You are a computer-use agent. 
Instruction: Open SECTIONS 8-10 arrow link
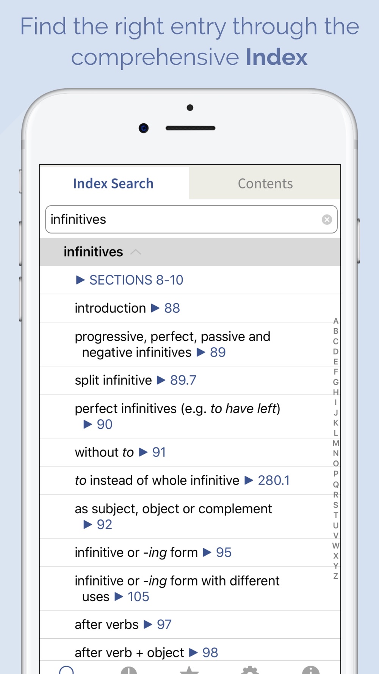(130, 280)
